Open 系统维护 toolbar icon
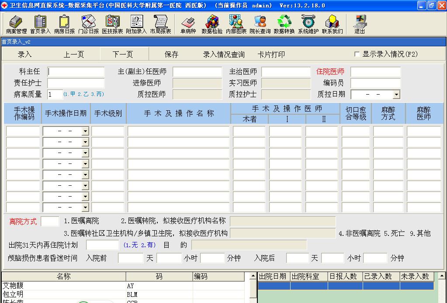The width and height of the screenshot is (447, 303). coord(308,24)
